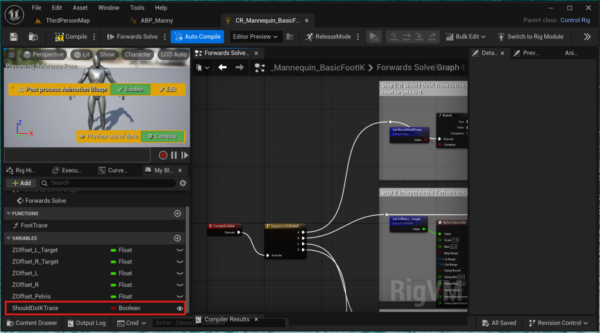The height and width of the screenshot is (333, 600).
Task: Toggle visibility eye for ShouldDoIKTrace
Action: click(179, 308)
